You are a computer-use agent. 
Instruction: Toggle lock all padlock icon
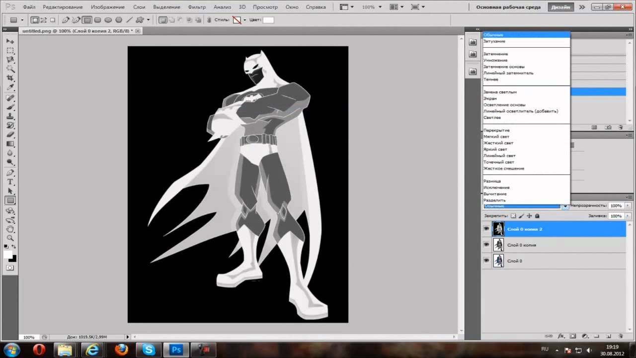coord(537,216)
